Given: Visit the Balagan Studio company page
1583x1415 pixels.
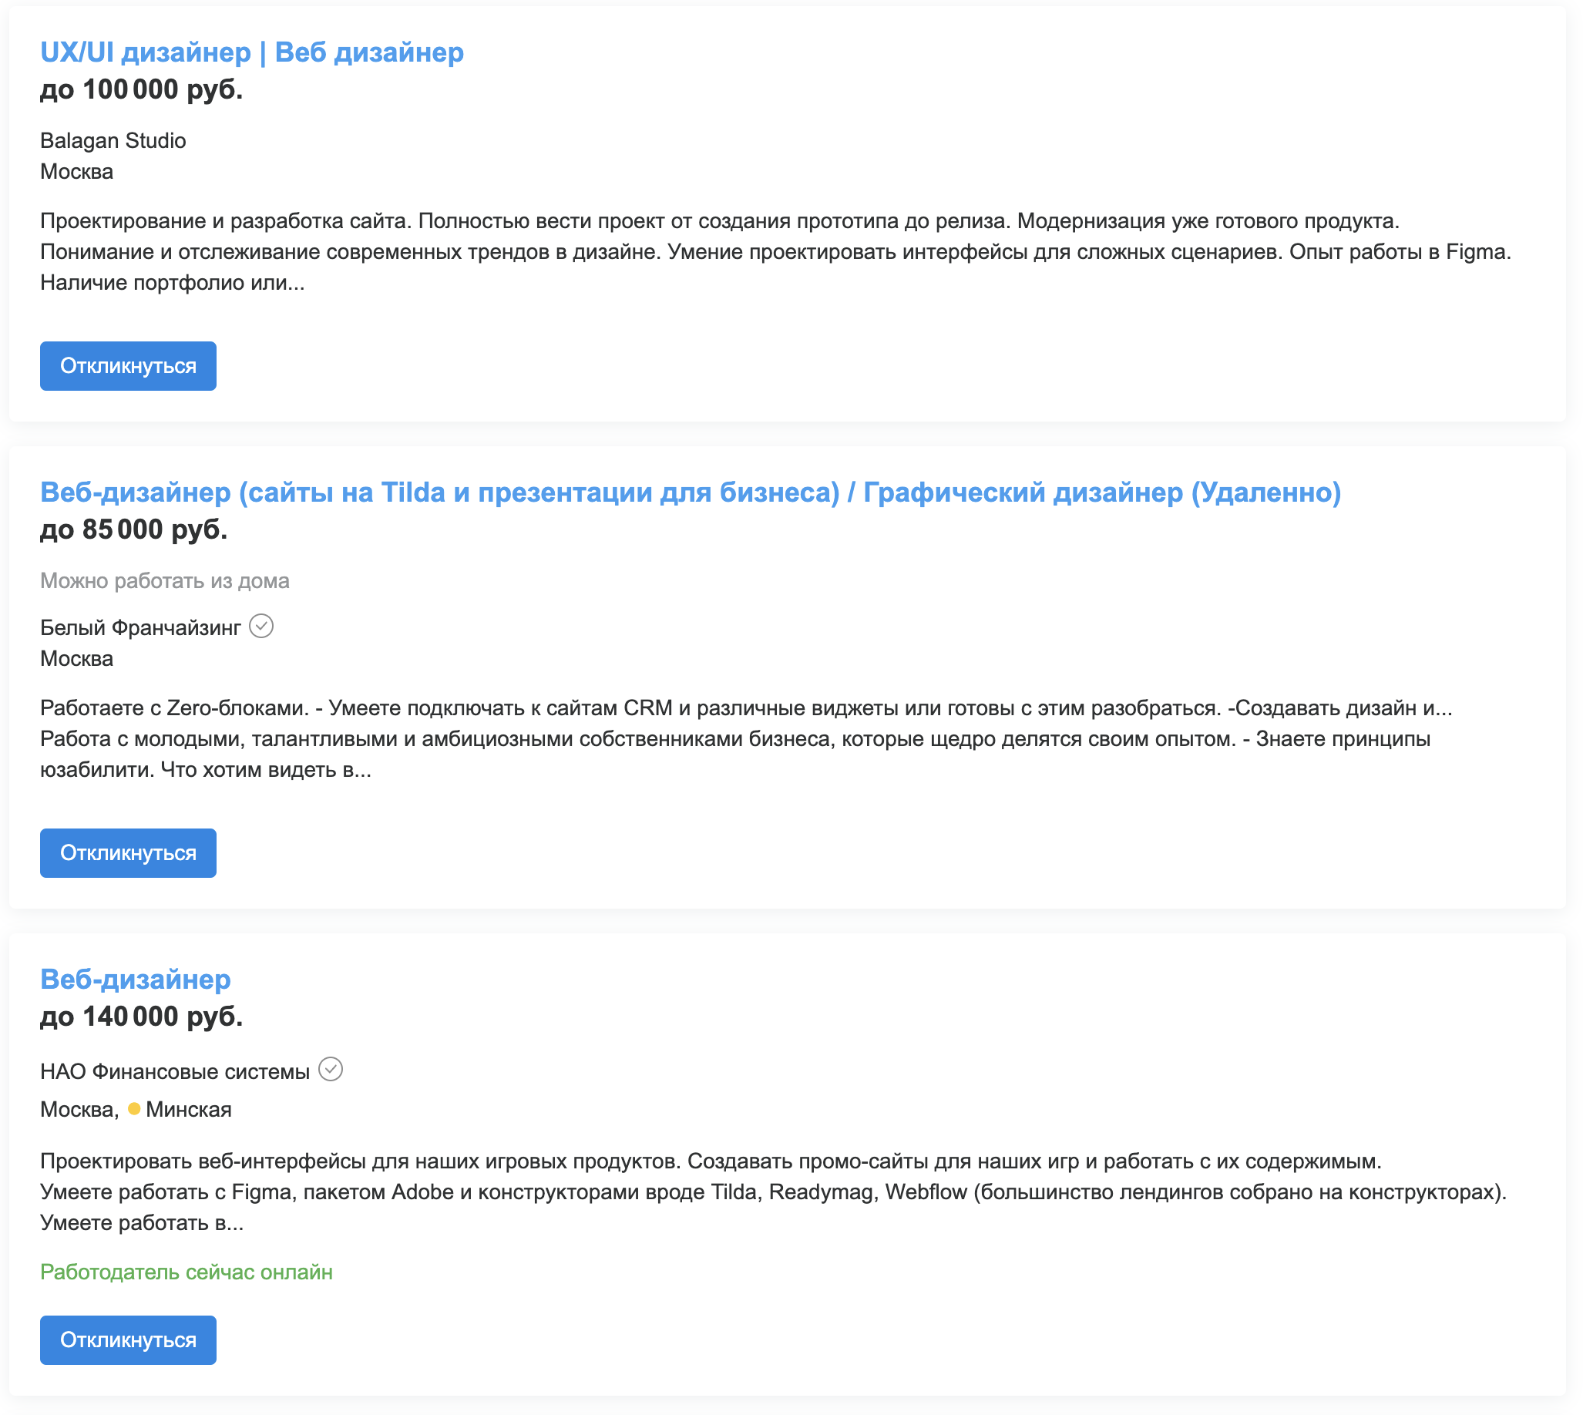Looking at the screenshot, I should 113,141.
